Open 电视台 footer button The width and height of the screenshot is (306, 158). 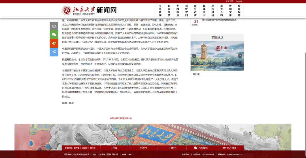click(x=143, y=148)
